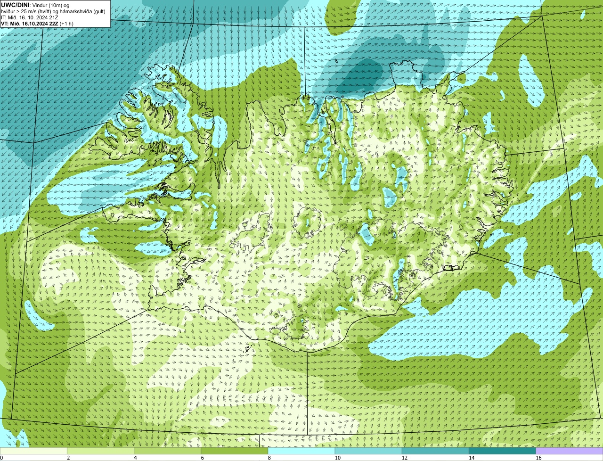Click the legend scale label '6'
Screen dimensions: 603x461
203,458
